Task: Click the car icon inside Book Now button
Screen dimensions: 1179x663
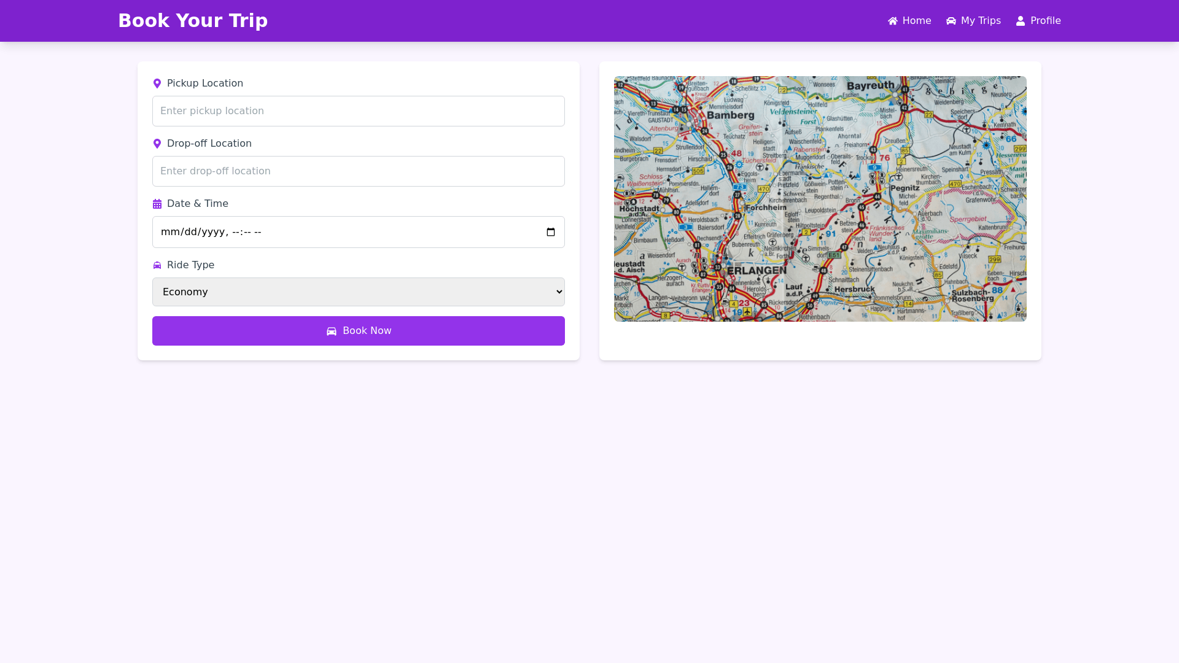Action: (x=332, y=331)
